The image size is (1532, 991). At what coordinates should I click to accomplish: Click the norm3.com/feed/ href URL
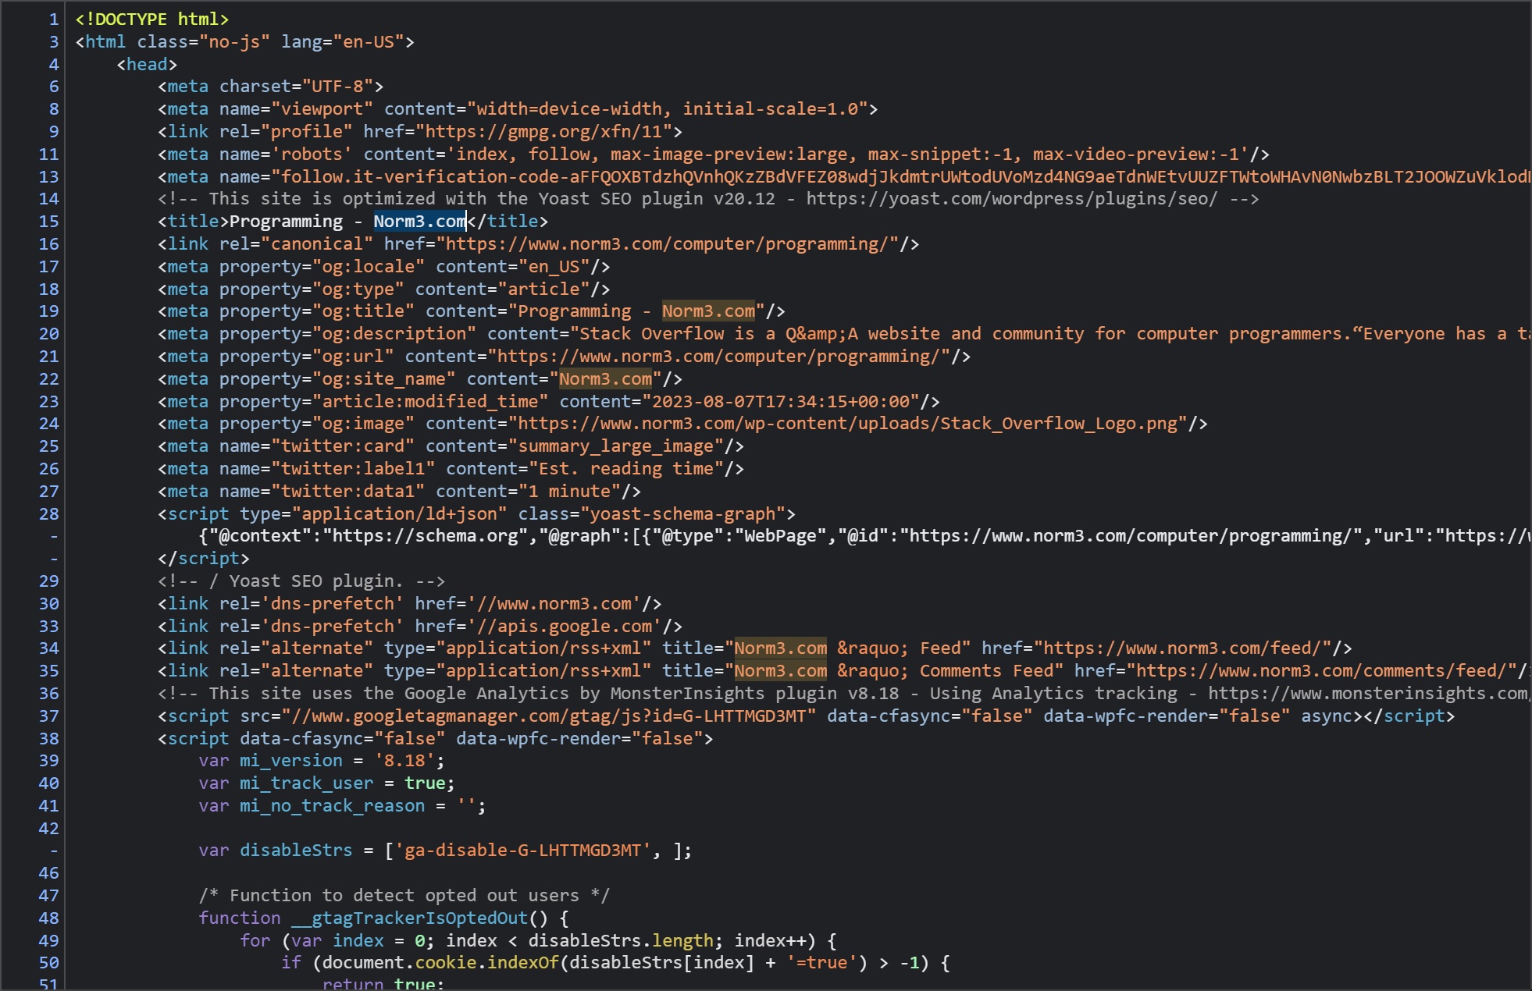tap(1182, 648)
